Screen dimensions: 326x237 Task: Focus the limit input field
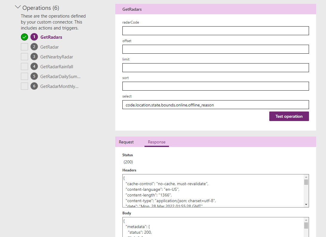216,68
